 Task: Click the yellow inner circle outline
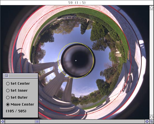58,61
